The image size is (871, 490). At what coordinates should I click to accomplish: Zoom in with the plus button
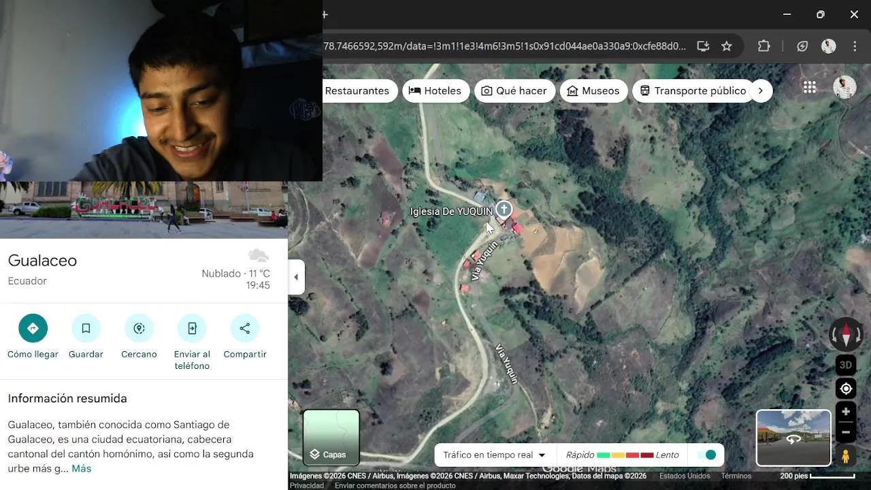[846, 412]
